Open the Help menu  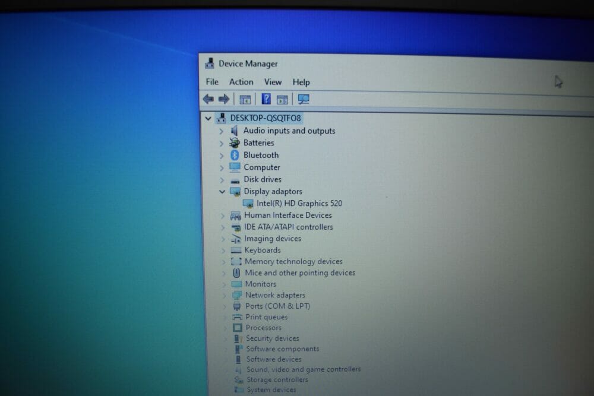(x=301, y=82)
